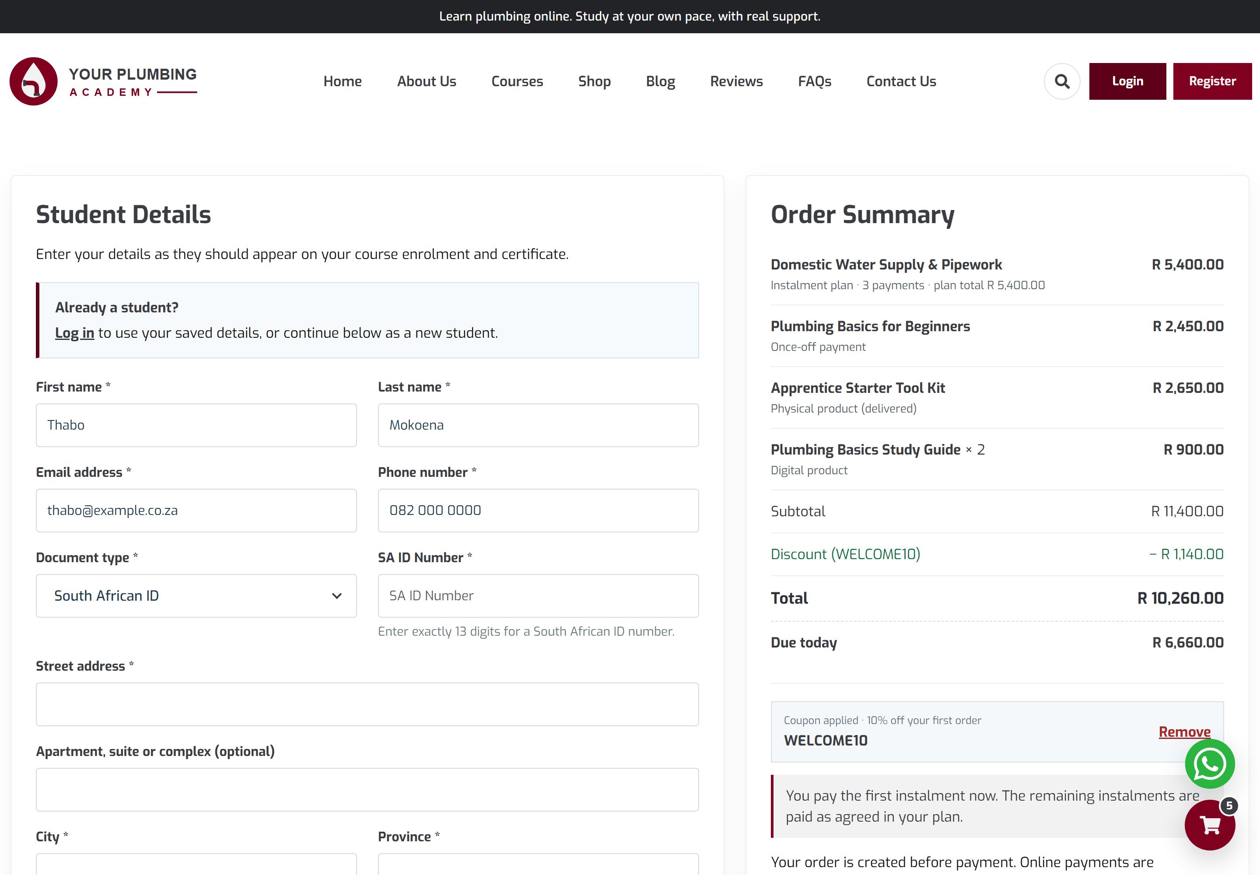Open WhatsApp chat bubble
Viewport: 1260px width, 875px height.
pyautogui.click(x=1210, y=764)
